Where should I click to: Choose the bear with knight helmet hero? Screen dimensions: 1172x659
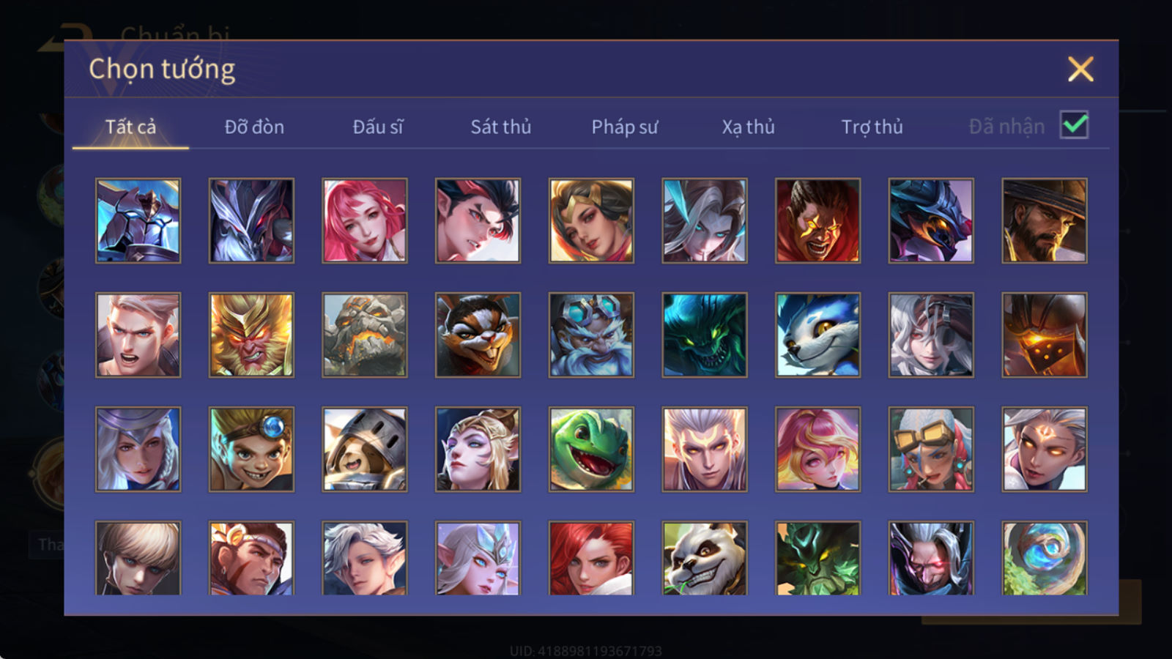click(365, 449)
